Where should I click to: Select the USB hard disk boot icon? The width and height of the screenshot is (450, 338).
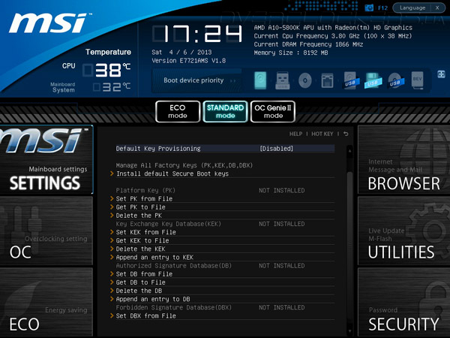tap(350, 80)
